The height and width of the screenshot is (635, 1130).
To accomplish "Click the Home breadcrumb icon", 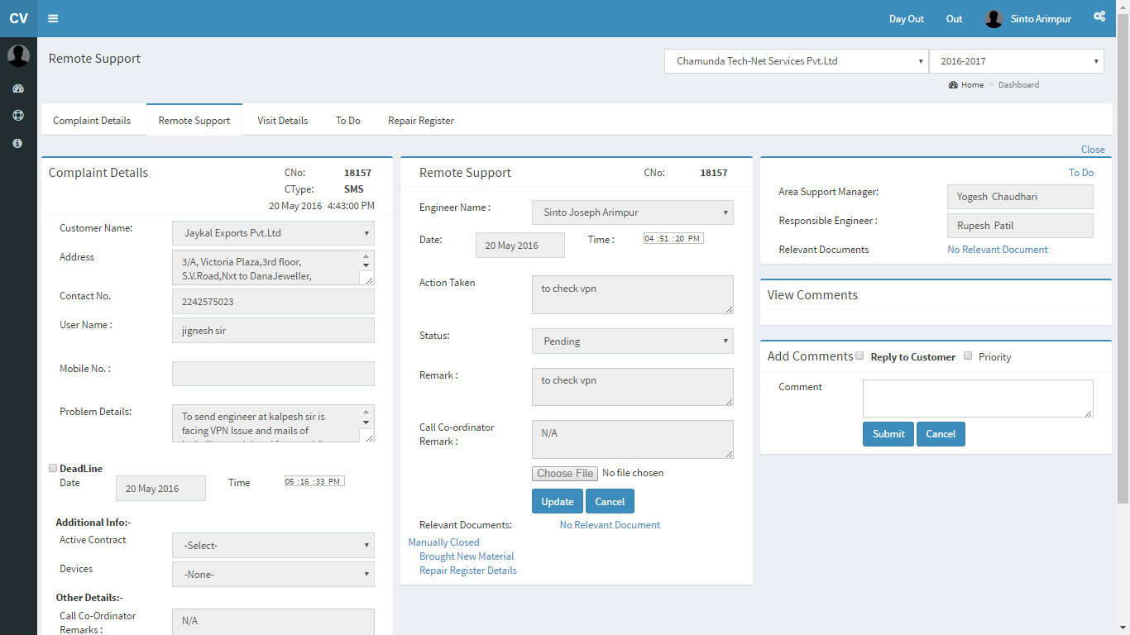I will 953,85.
